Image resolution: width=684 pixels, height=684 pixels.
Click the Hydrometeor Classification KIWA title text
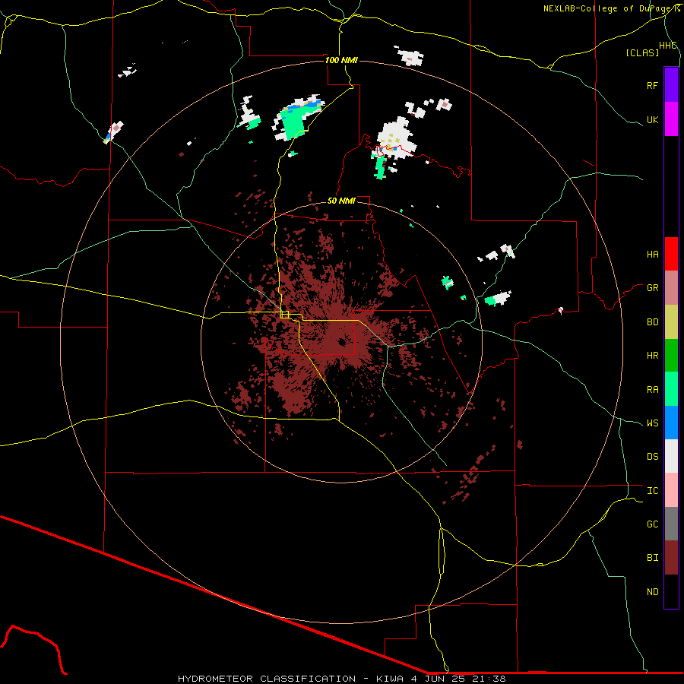click(341, 679)
